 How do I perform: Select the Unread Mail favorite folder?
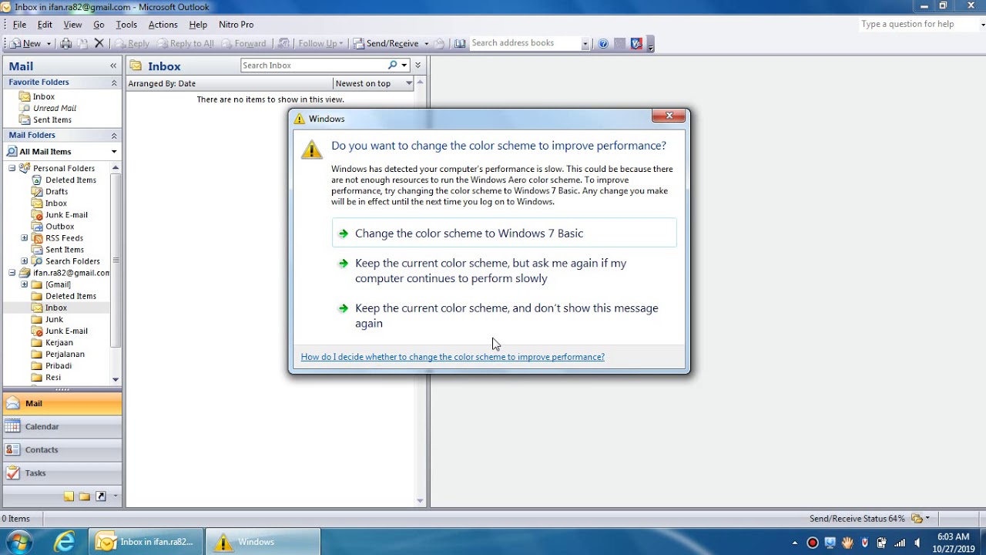tap(55, 109)
